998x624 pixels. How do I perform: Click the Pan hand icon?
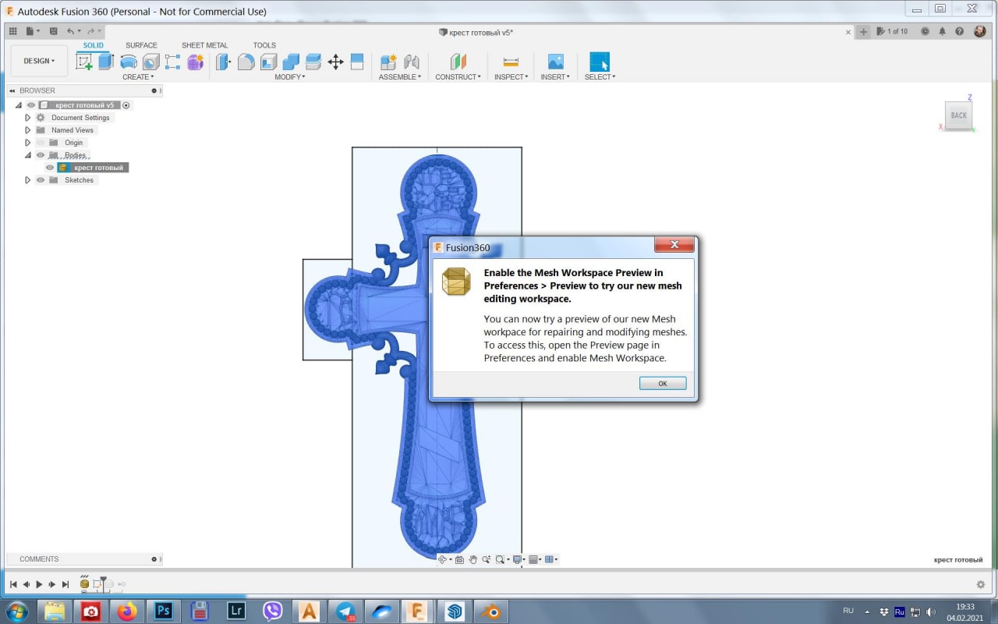tap(472, 559)
